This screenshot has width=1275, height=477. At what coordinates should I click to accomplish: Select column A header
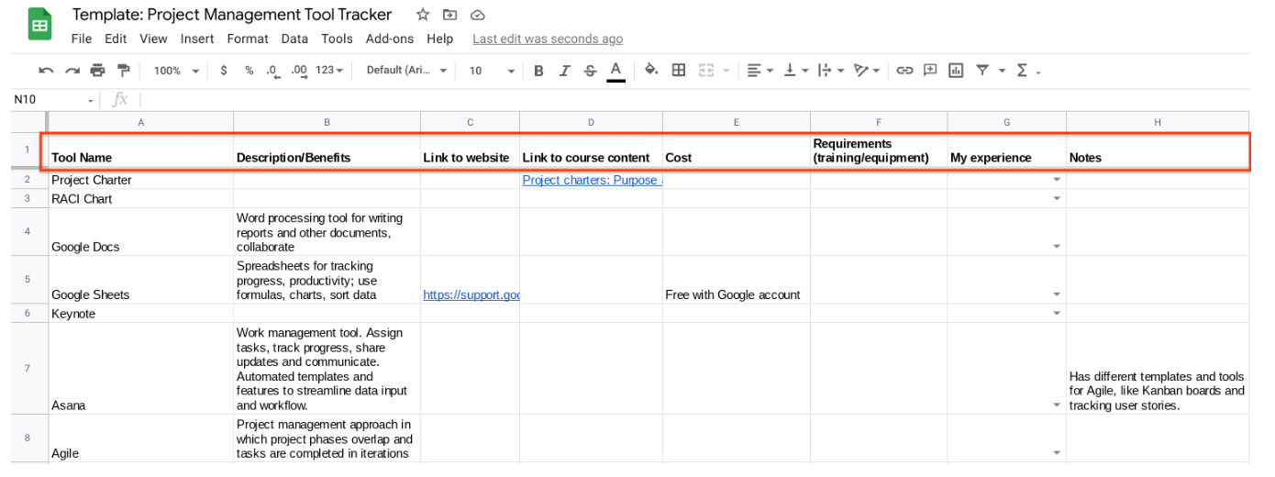pyautogui.click(x=141, y=122)
